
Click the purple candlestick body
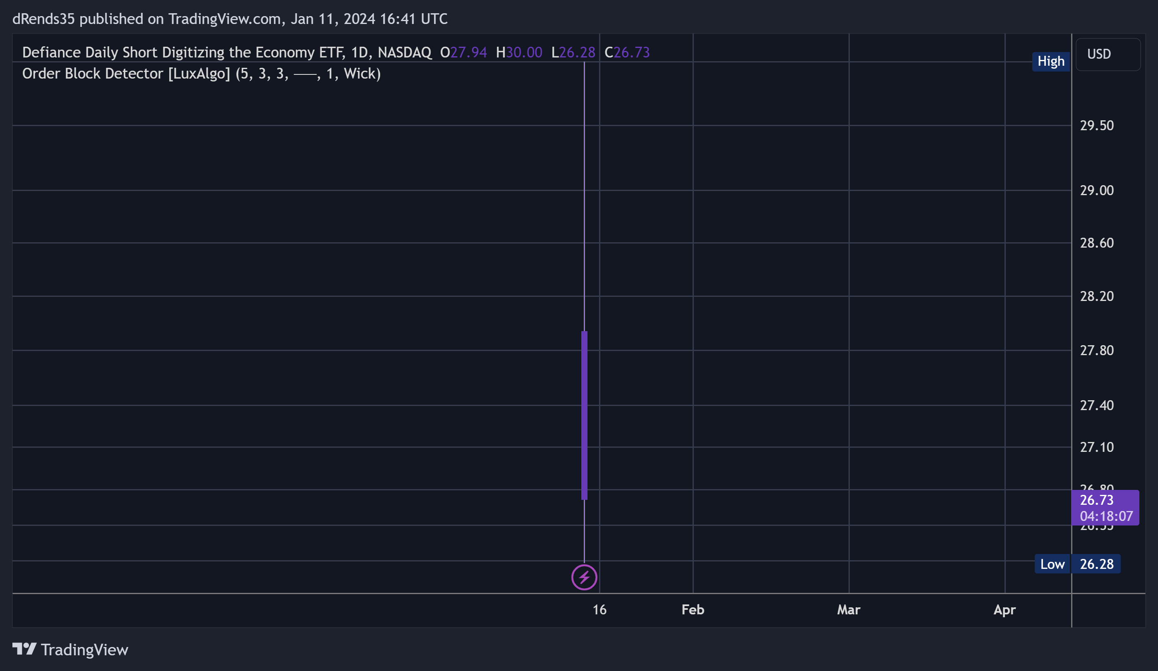tap(584, 415)
